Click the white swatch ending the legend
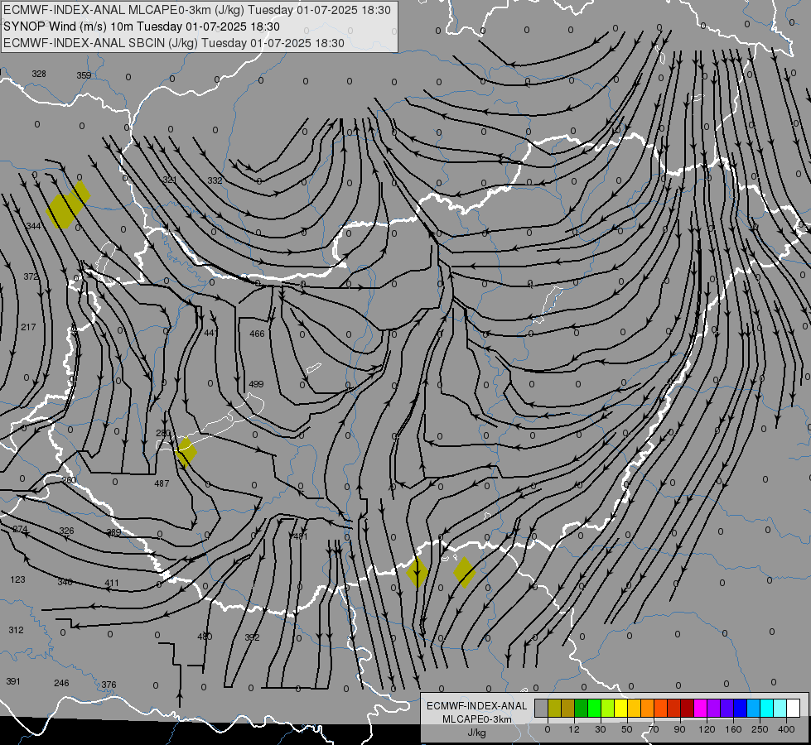Image resolution: width=811 pixels, height=745 pixels. coord(794,708)
